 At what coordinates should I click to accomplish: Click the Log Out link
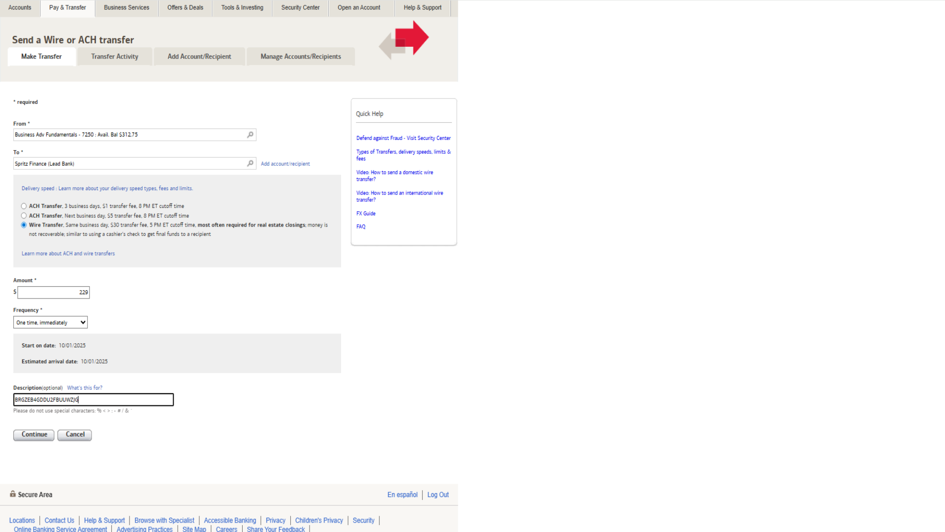[x=438, y=495]
